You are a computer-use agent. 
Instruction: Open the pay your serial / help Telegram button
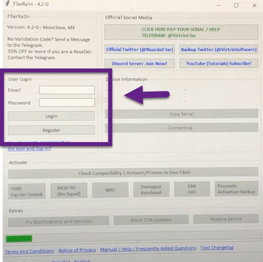(x=181, y=32)
